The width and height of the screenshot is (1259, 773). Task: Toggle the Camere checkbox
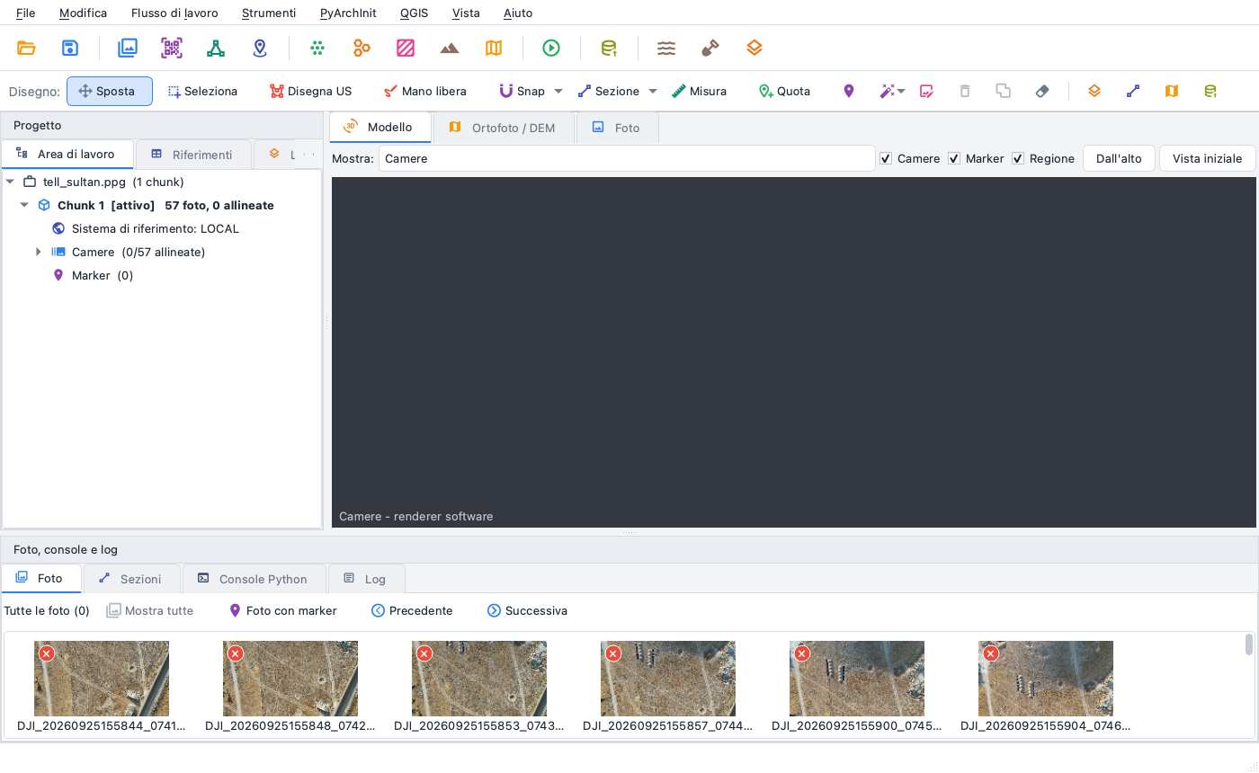coord(886,158)
